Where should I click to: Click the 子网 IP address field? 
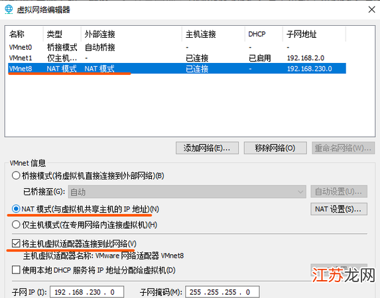tap(87, 292)
